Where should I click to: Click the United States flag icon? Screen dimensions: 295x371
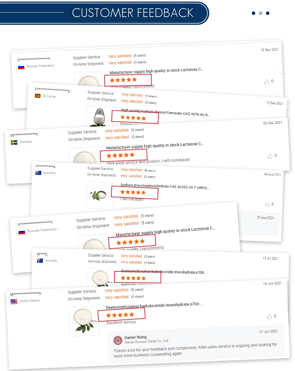tap(14, 301)
